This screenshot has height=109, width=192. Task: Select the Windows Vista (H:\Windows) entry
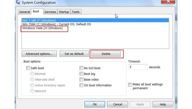coord(95,28)
